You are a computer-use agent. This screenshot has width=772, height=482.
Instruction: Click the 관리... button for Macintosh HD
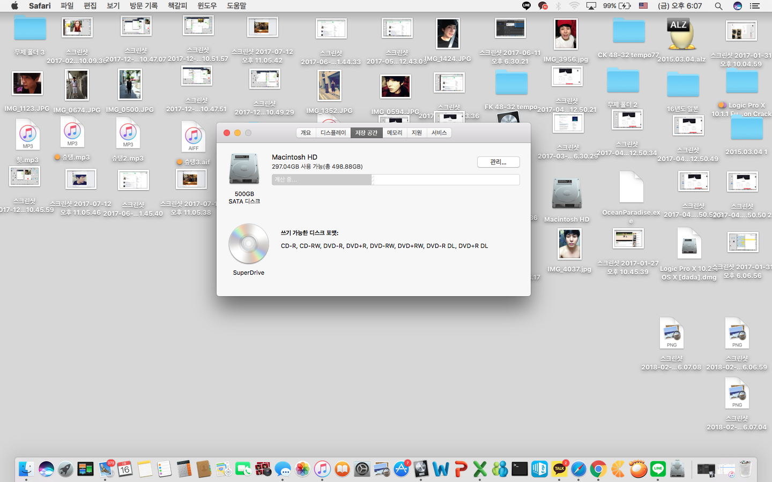pyautogui.click(x=498, y=162)
